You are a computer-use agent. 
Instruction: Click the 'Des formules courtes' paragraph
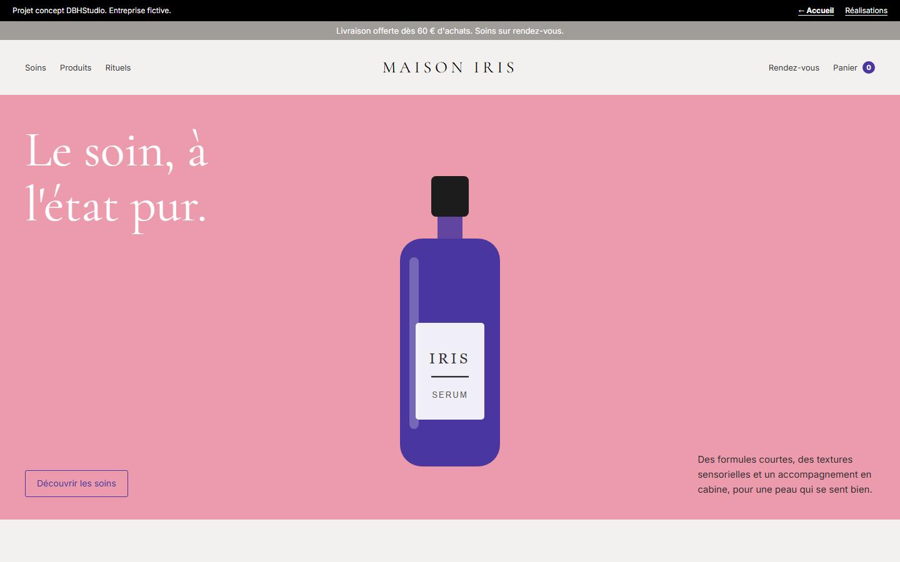coord(785,475)
